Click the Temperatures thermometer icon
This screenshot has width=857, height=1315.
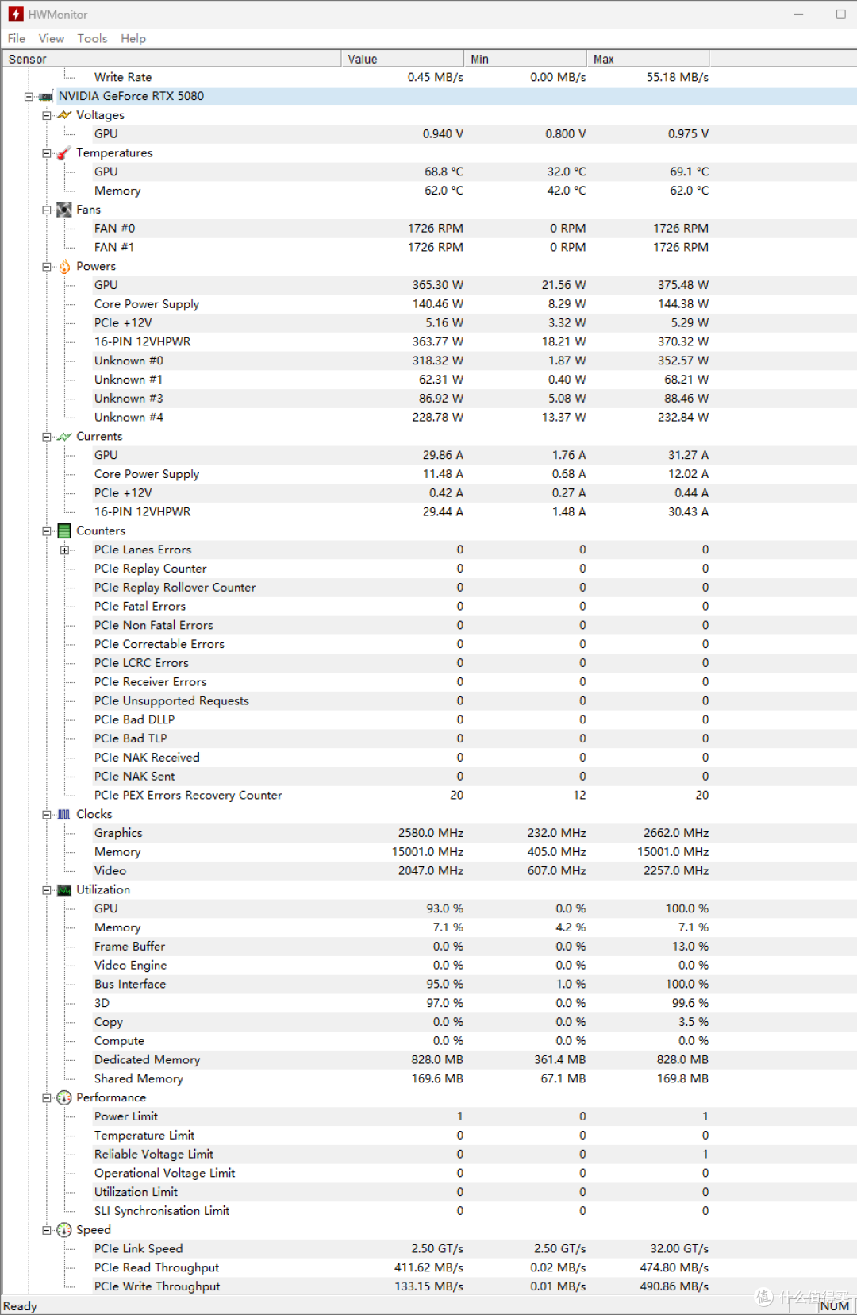coord(64,153)
